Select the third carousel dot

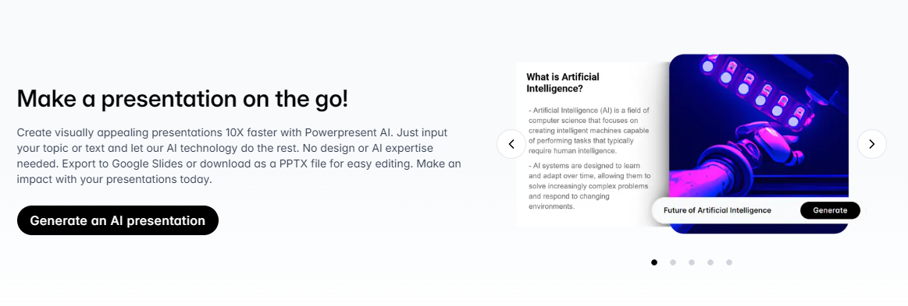click(x=692, y=262)
